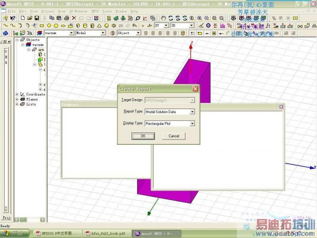Viewport: 317px width, 238px height.
Task: Collapse the vacuum tree node
Action: point(23,44)
